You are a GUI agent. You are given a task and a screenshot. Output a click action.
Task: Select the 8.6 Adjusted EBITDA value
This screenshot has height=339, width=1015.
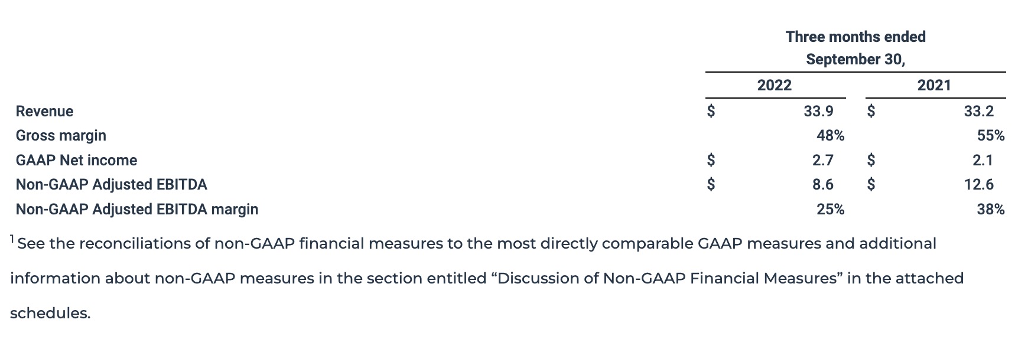point(822,184)
